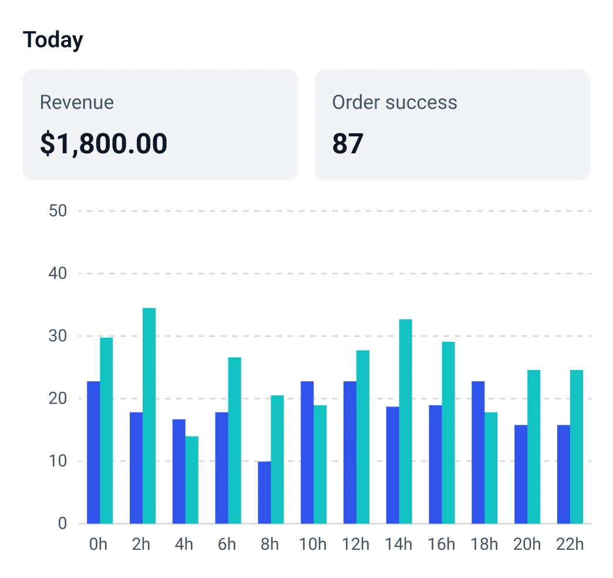This screenshot has height=578, width=613.
Task: Click the 50 y-axis label
Action: pos(58,211)
